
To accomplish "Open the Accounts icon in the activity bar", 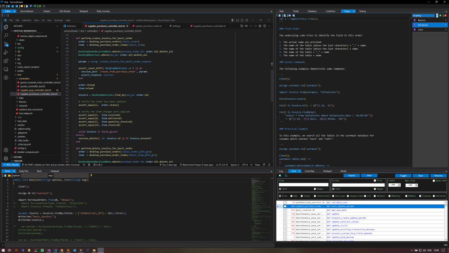I will 6,150.
